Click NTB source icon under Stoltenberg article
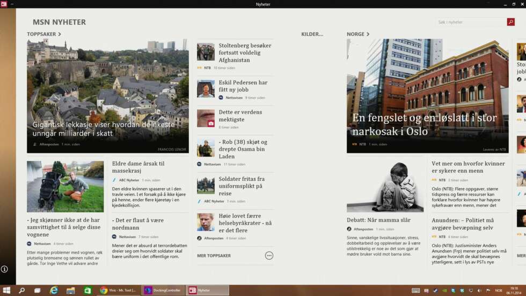The height and width of the screenshot is (296, 526). (199, 68)
